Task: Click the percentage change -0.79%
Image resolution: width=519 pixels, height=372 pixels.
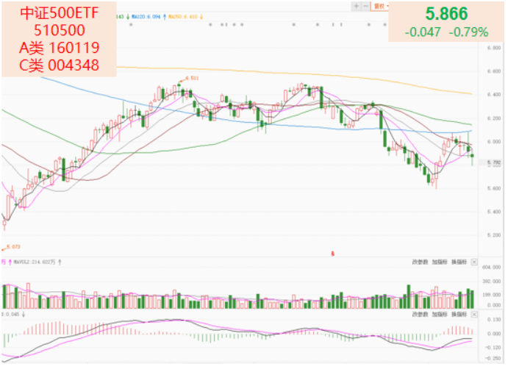Action: click(x=468, y=32)
